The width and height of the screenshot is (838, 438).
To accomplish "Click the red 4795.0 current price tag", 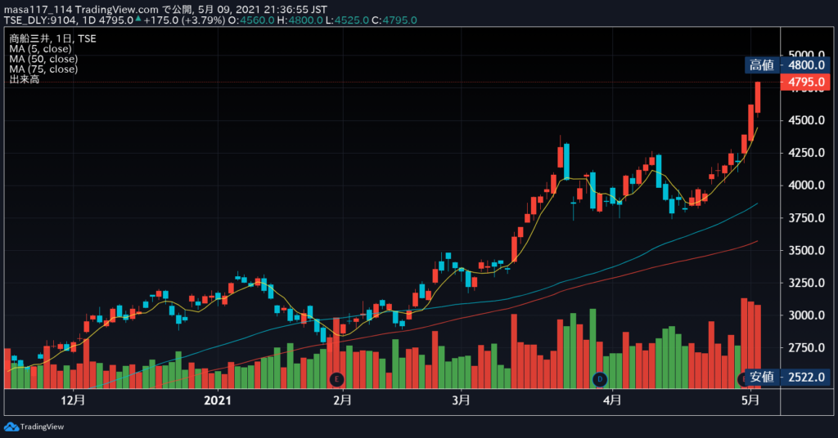I will [806, 83].
